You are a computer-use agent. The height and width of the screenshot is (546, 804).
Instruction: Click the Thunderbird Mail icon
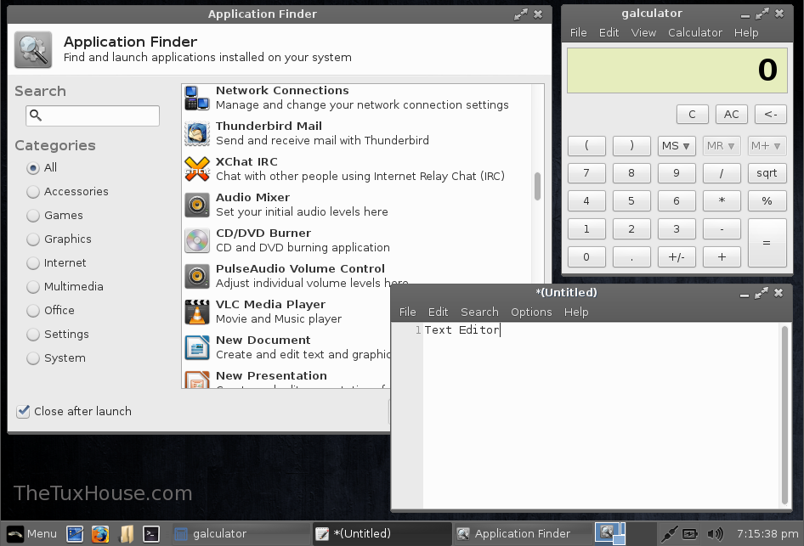(x=197, y=133)
